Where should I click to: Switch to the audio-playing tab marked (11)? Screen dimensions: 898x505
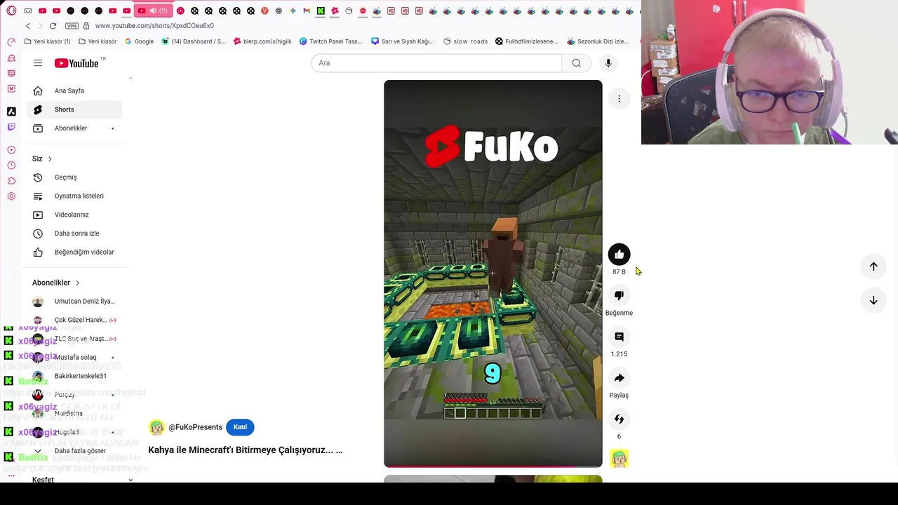click(x=154, y=11)
